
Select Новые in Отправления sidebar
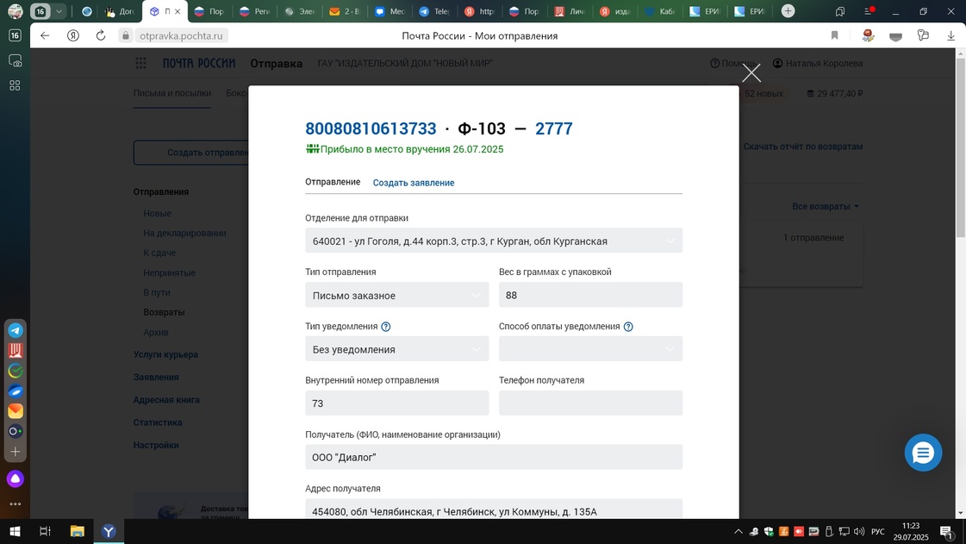click(x=157, y=213)
